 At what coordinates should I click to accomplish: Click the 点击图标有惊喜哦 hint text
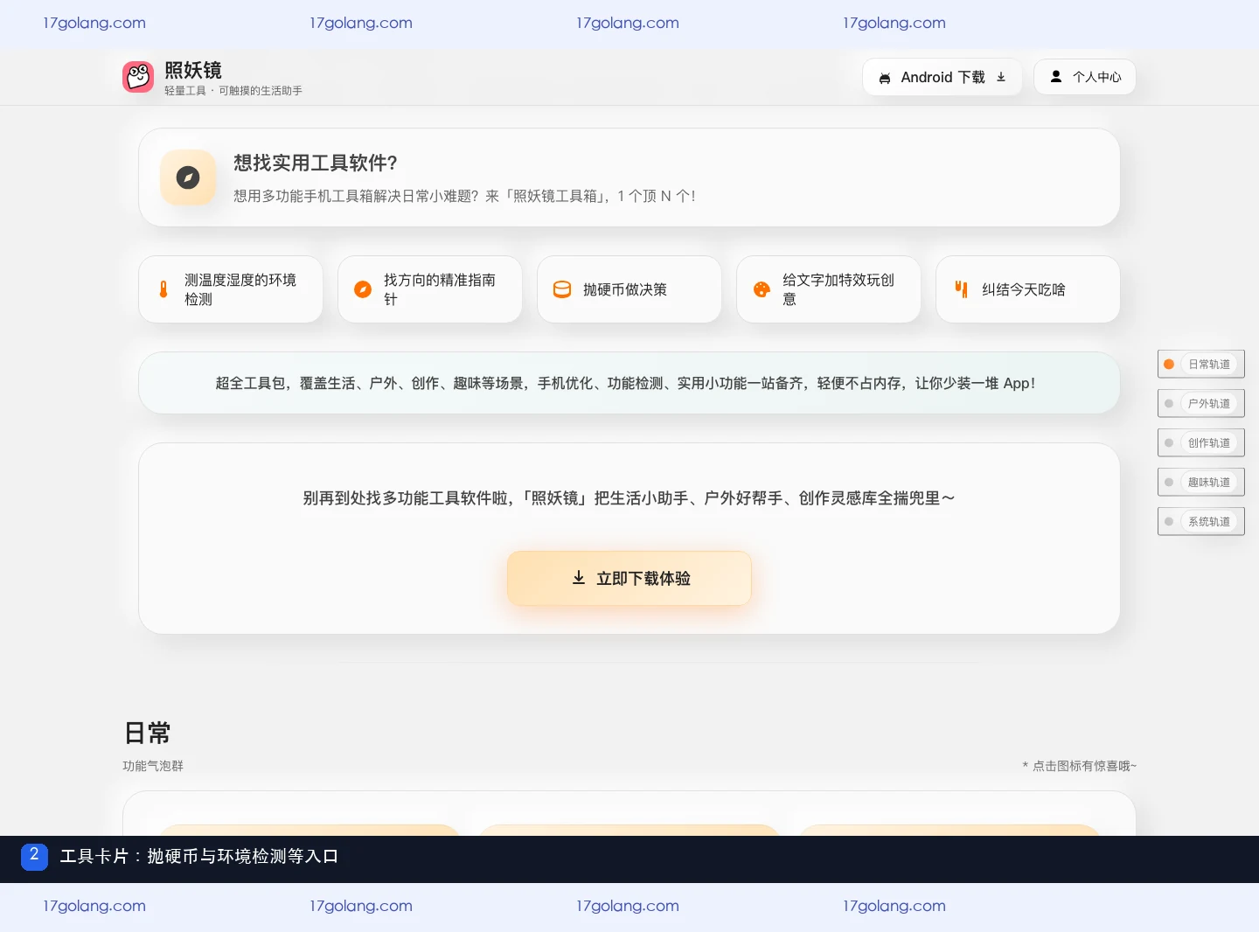click(x=1080, y=766)
